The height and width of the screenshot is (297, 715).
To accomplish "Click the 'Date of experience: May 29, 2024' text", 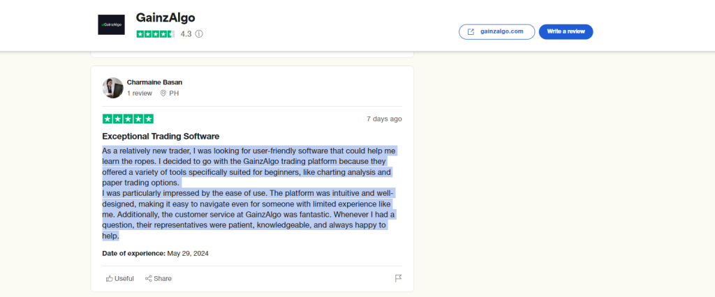I will click(156, 253).
